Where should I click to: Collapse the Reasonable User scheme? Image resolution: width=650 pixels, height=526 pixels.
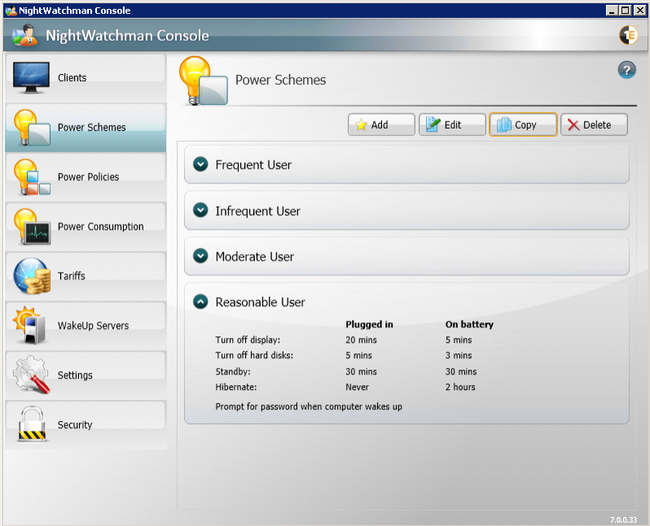[x=200, y=301]
